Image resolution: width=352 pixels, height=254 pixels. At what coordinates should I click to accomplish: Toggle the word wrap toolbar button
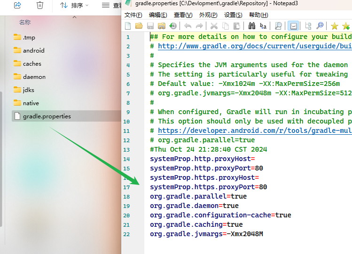[293, 26]
